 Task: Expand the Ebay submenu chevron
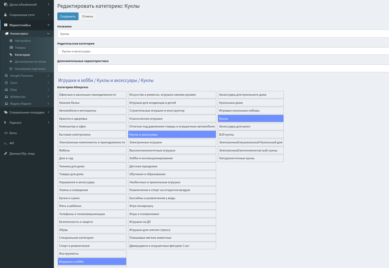point(48,90)
